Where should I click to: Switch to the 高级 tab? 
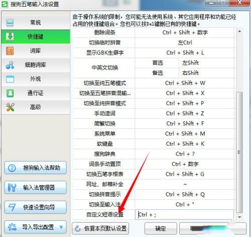point(36,107)
